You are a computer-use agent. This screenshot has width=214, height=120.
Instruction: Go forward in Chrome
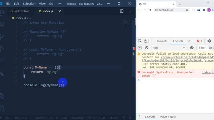click(x=144, y=10)
